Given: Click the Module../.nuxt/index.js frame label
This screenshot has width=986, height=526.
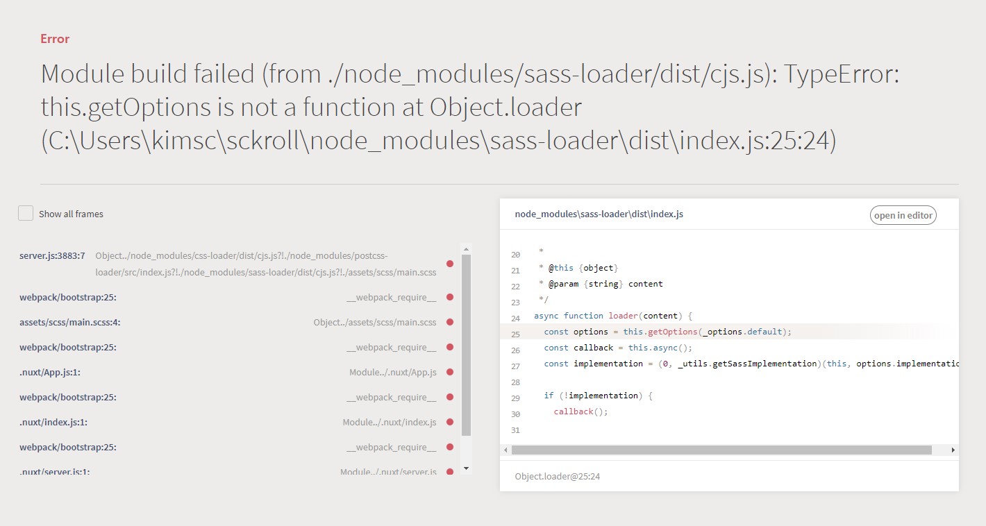Looking at the screenshot, I should [390, 422].
